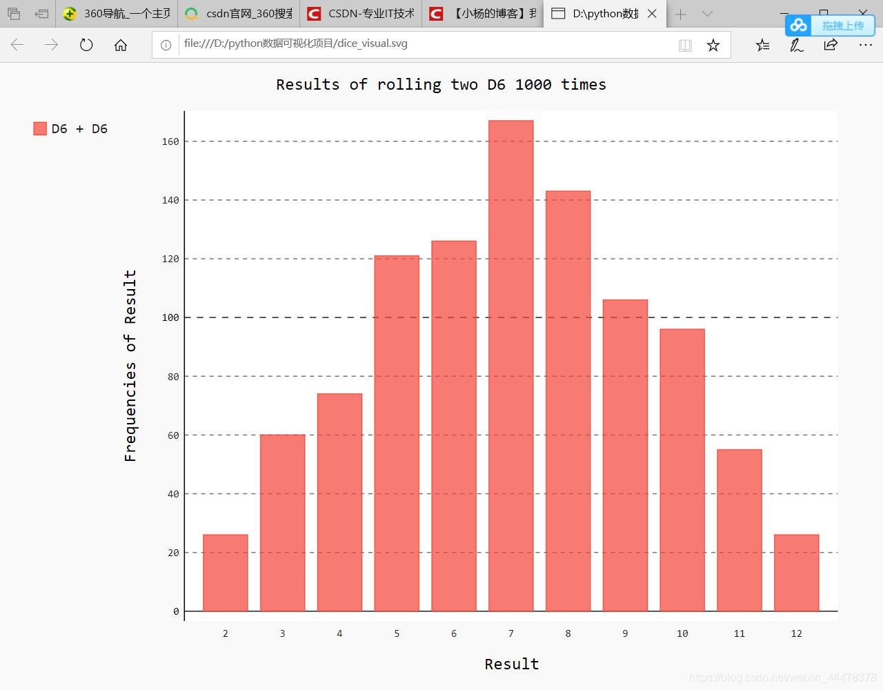Image resolution: width=883 pixels, height=690 pixels.
Task: Share this page icon
Action: tap(831, 45)
